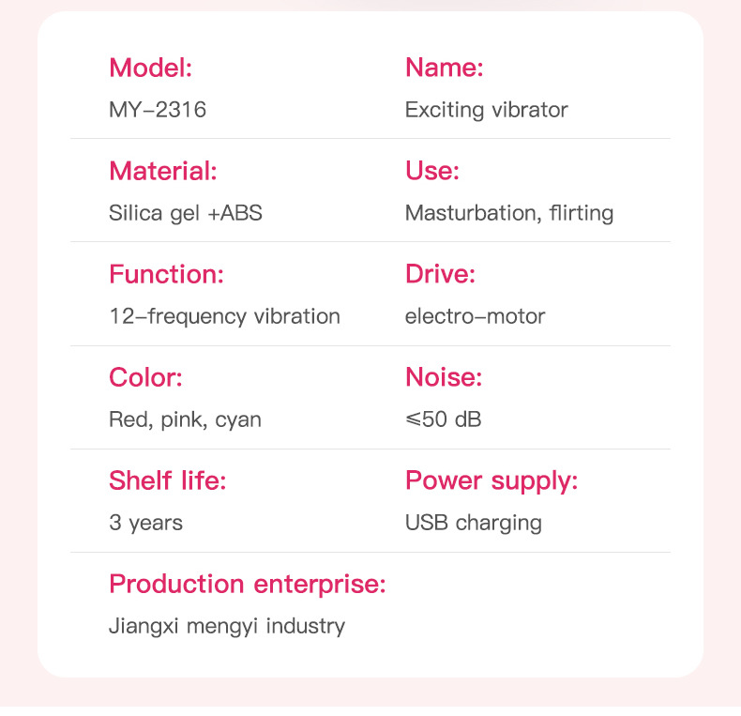The width and height of the screenshot is (741, 716).
Task: Select the "3 years" shelf life value
Action: (145, 523)
